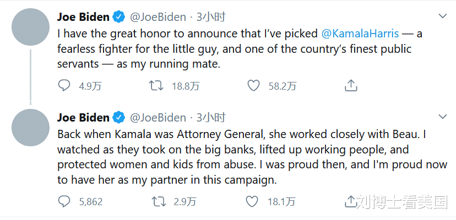Retweet the running mate announcement tweet
This screenshot has height=220, width=456.
click(x=156, y=85)
